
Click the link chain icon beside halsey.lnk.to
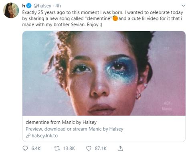pos(28,136)
